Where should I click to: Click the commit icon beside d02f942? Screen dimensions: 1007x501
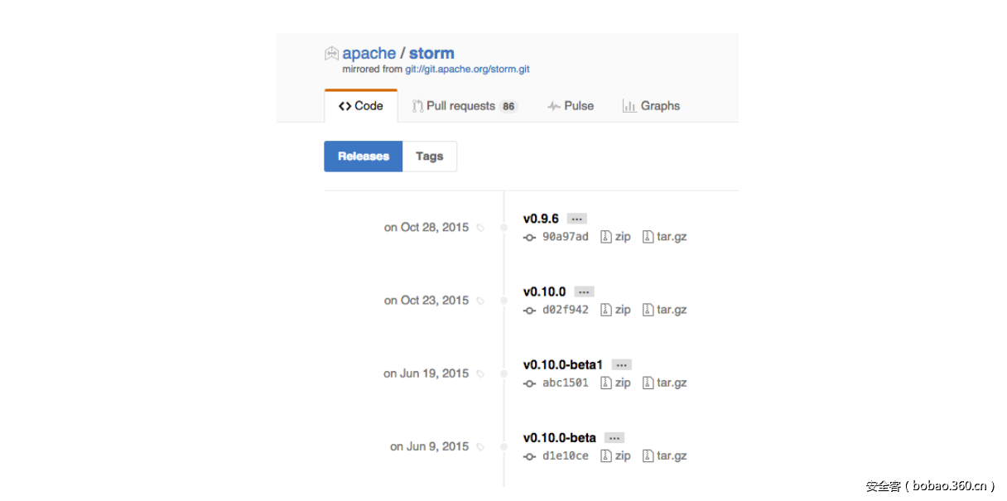point(528,310)
